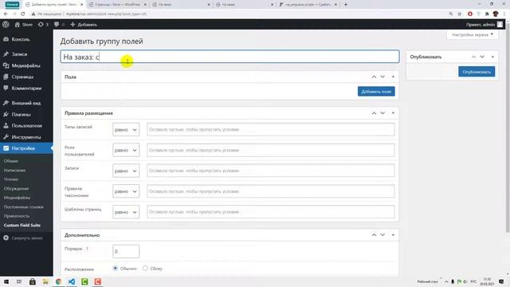This screenshot has height=287, width=510.
Task: Open Windows Start menu
Action: [6, 281]
